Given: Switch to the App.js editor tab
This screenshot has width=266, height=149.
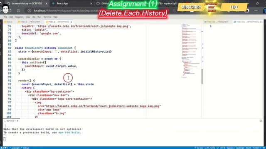Looking at the screenshot, I should tap(8, 22).
